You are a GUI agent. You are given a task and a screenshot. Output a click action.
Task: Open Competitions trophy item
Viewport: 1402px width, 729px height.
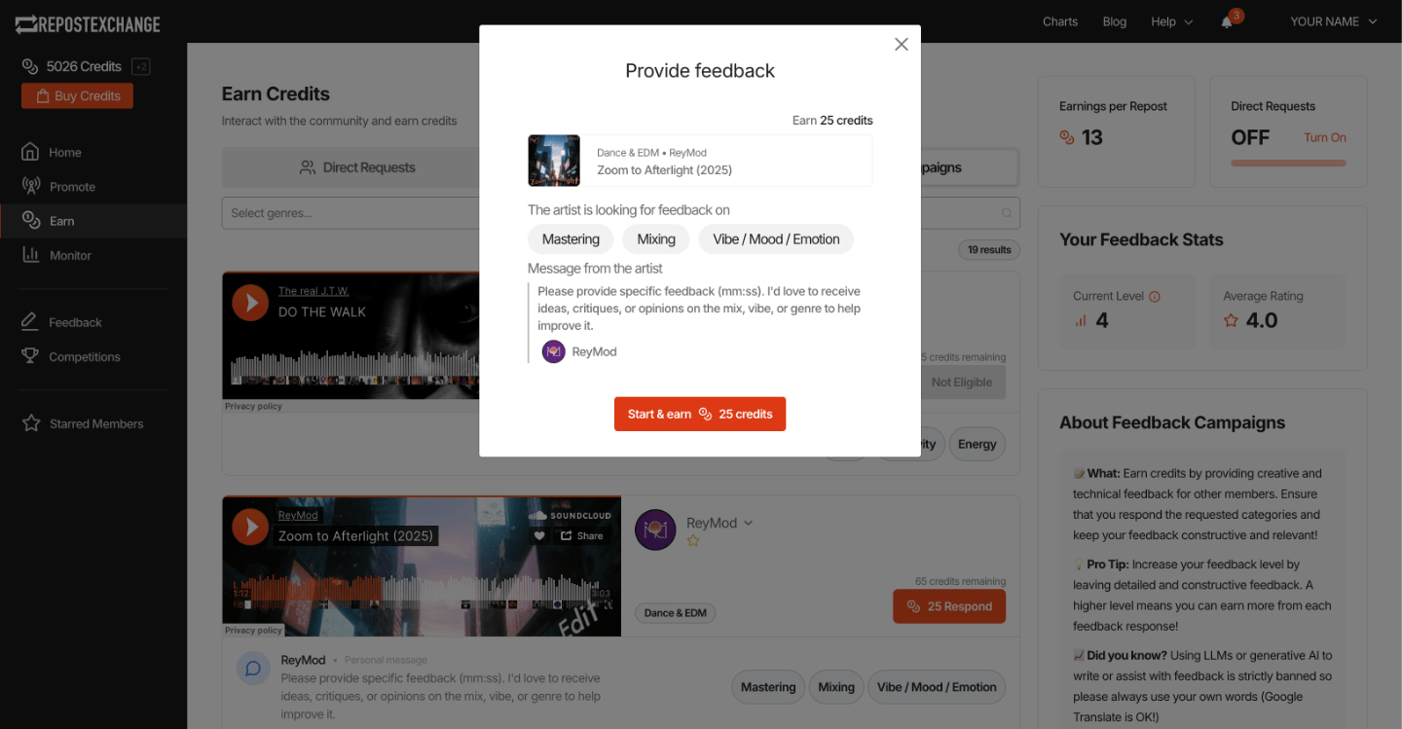click(84, 357)
